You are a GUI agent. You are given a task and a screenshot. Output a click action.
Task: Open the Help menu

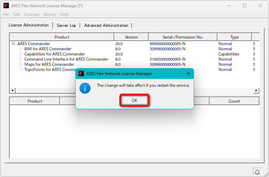[64, 14]
